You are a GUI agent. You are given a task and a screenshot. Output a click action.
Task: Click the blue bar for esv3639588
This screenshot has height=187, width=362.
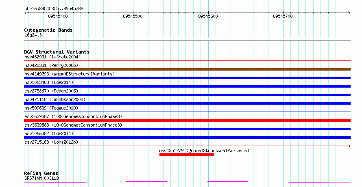[187, 129]
